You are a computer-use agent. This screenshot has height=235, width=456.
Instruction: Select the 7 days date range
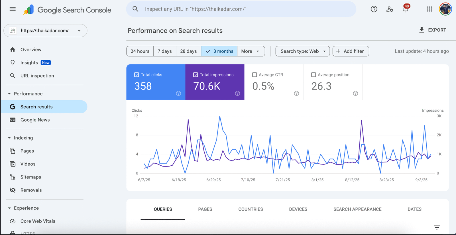165,51
